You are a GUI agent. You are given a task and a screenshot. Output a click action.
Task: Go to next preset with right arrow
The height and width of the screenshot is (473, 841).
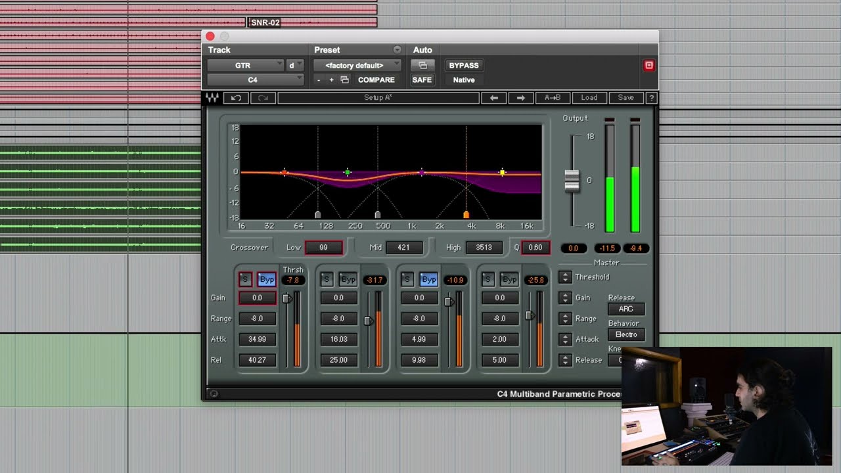pos(521,98)
